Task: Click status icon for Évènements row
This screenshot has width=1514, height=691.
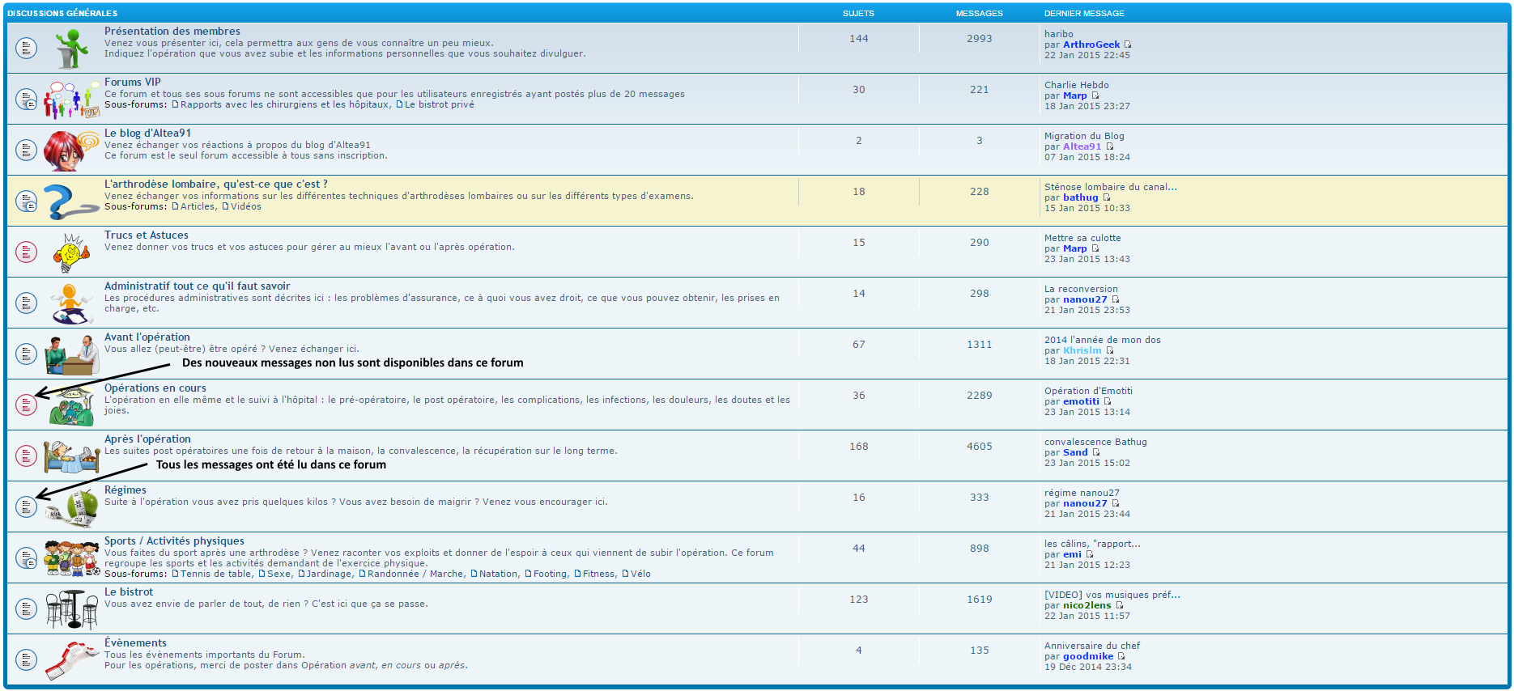Action: tap(27, 659)
